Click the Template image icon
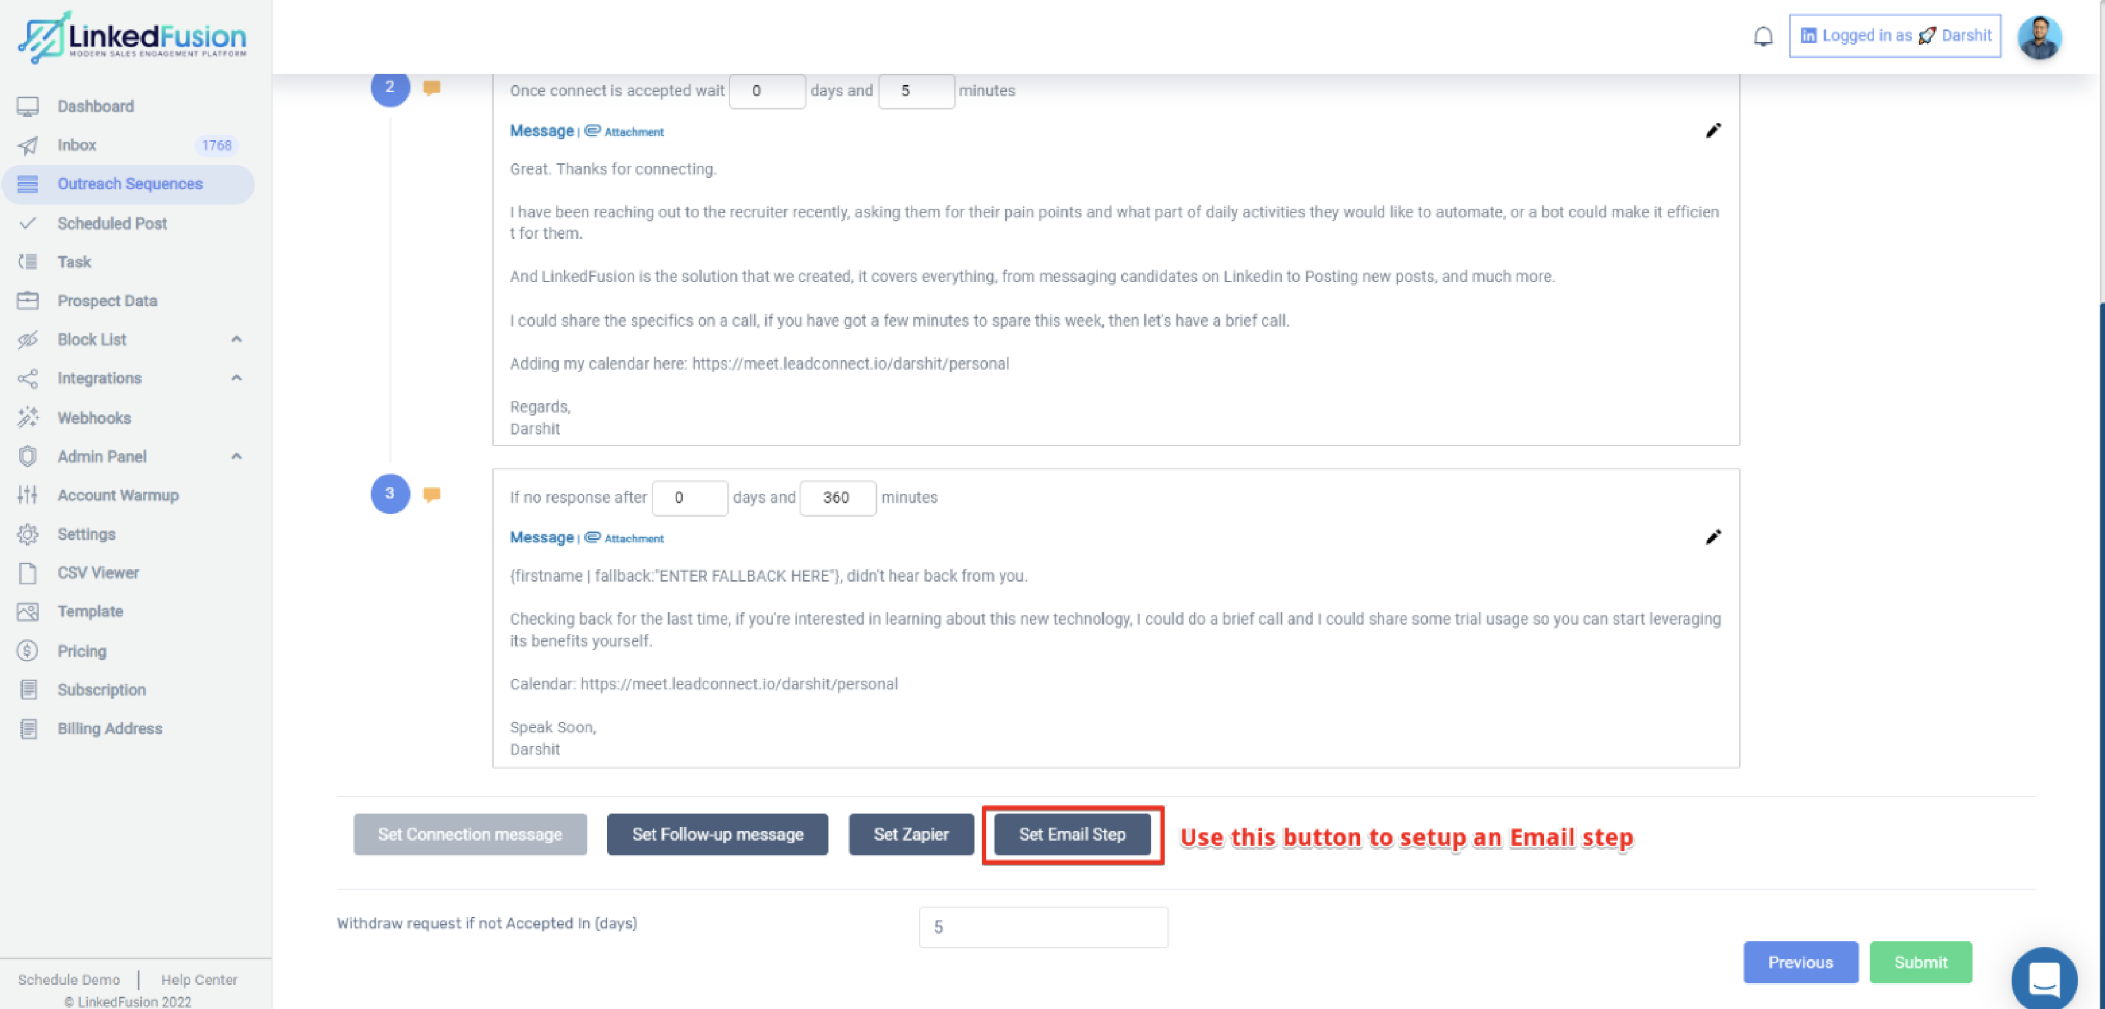Viewport: 2105px width, 1009px height. (28, 611)
